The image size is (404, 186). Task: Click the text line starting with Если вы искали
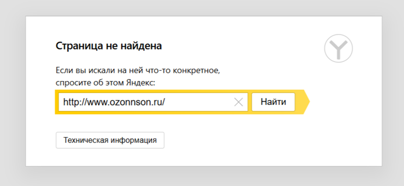click(x=138, y=71)
